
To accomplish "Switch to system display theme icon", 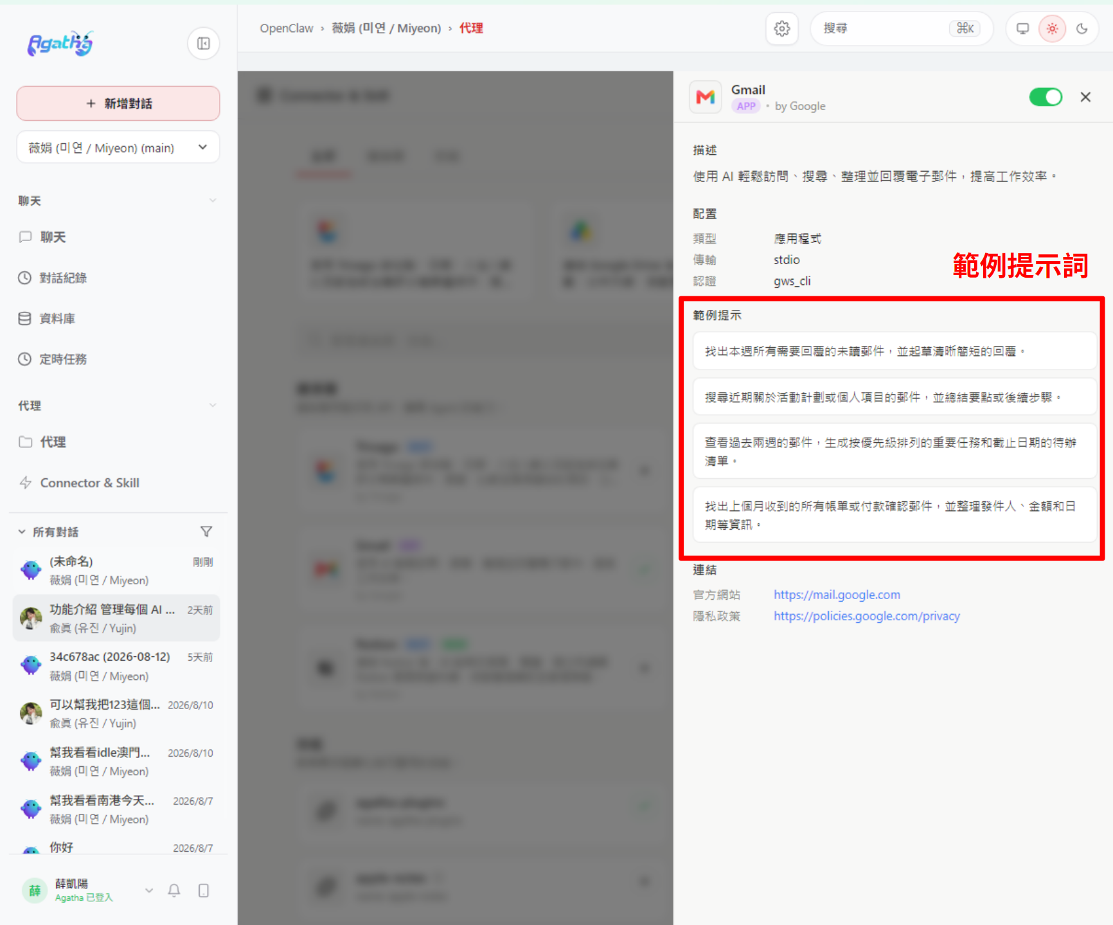I will click(1022, 28).
